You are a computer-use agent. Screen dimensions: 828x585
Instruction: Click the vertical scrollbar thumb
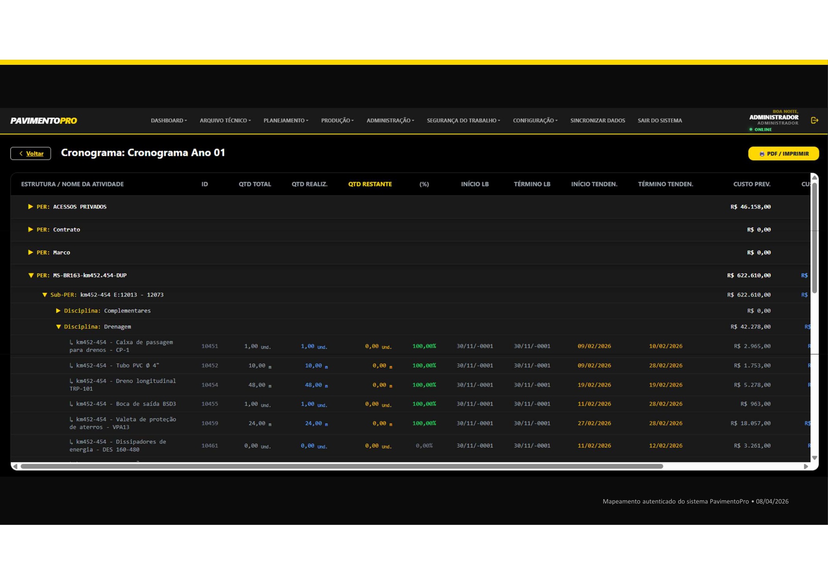click(x=815, y=238)
